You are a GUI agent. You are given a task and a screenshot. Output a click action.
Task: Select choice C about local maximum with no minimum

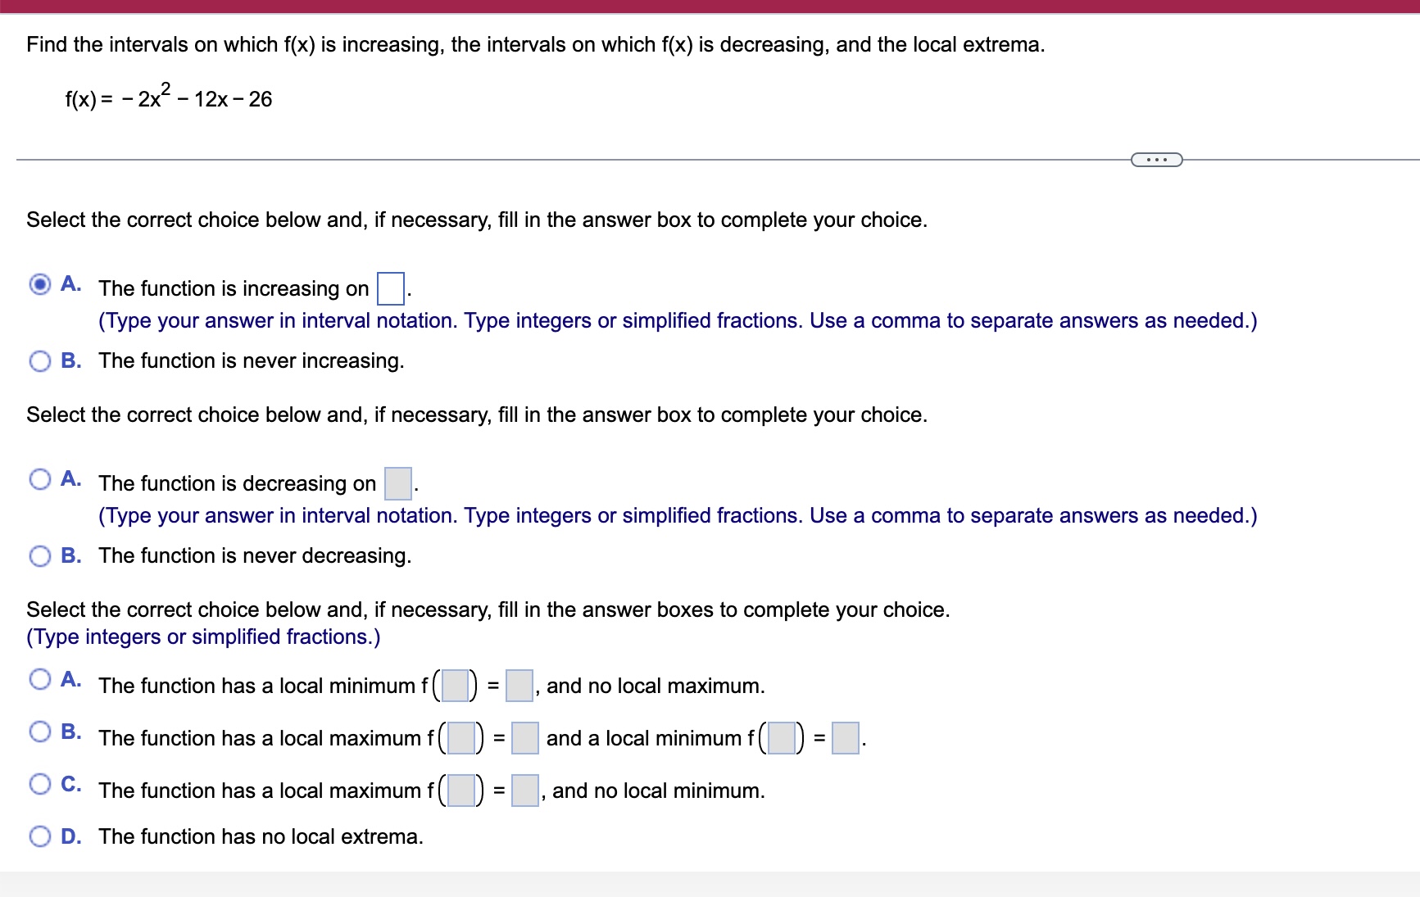pos(39,783)
